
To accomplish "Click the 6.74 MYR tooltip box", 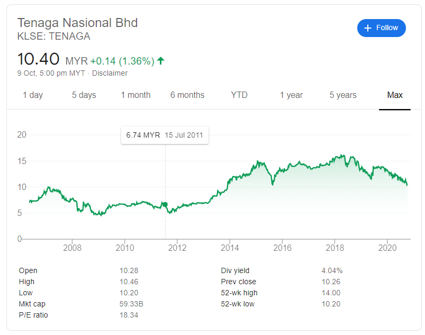I will (165, 135).
